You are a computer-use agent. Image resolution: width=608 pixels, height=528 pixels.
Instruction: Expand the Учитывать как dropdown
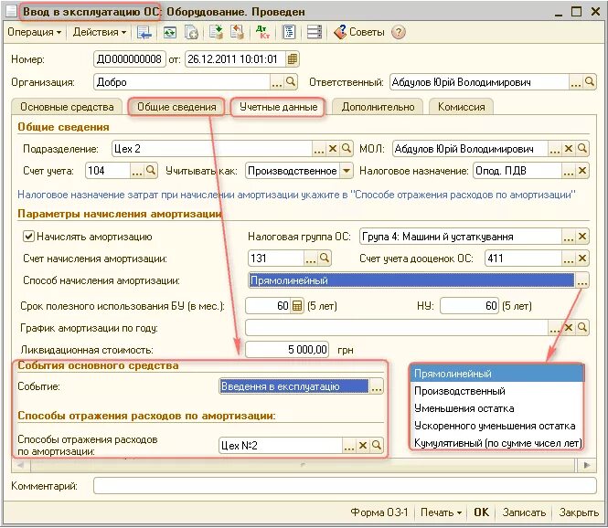pyautogui.click(x=347, y=171)
